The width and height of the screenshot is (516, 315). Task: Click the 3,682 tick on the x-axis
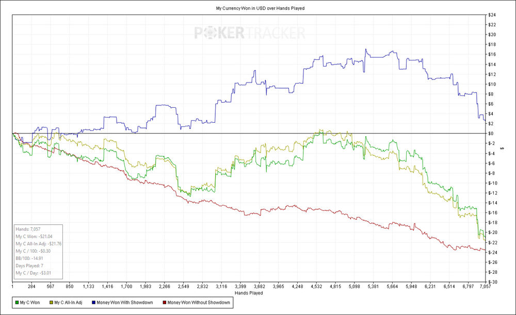[259, 286]
